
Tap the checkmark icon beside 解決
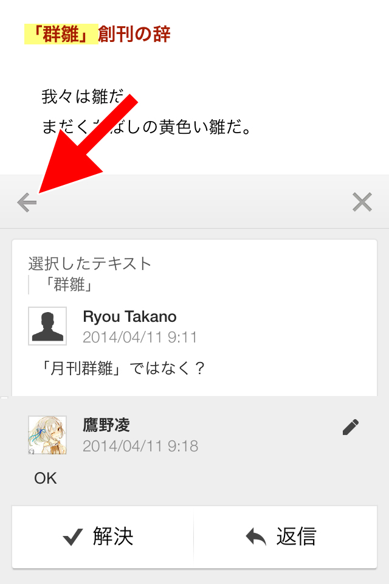72,537
